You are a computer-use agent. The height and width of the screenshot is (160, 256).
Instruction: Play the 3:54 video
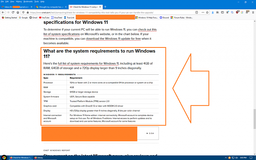150,133
